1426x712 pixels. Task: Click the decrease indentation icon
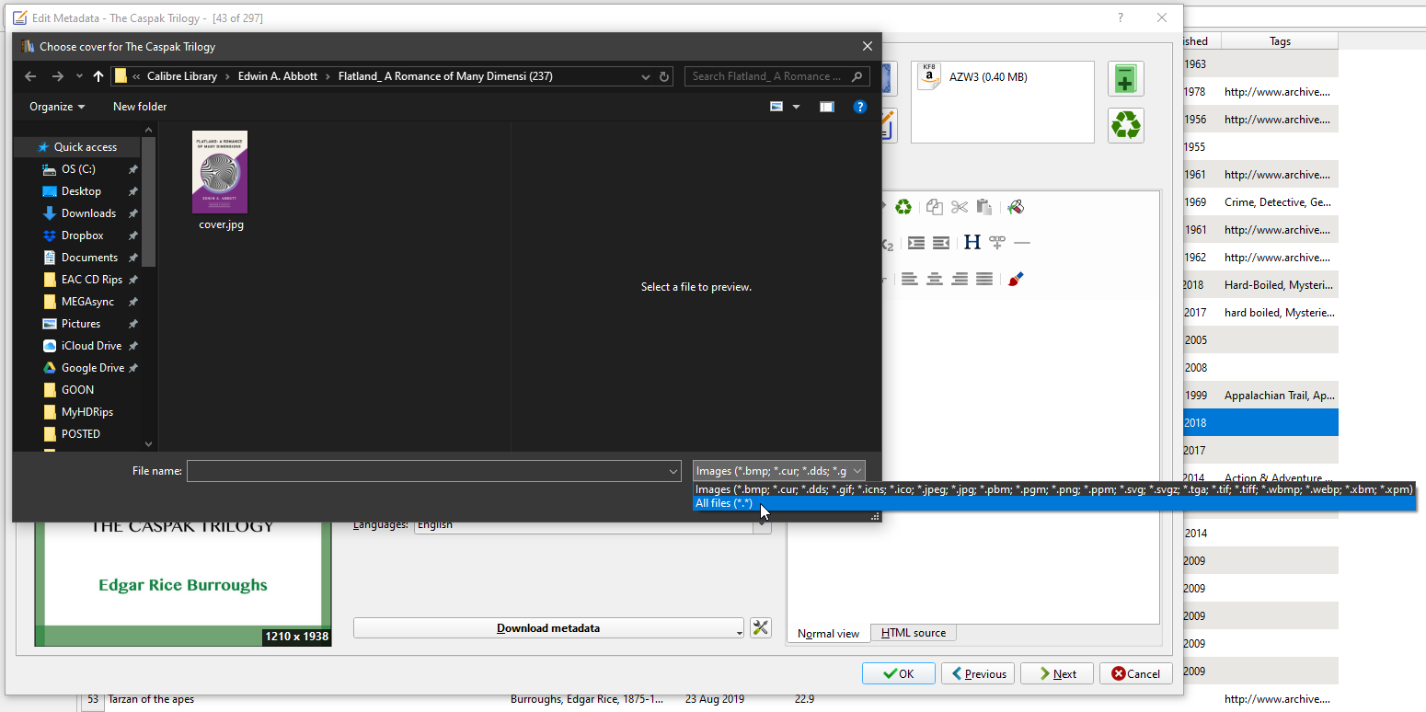941,243
